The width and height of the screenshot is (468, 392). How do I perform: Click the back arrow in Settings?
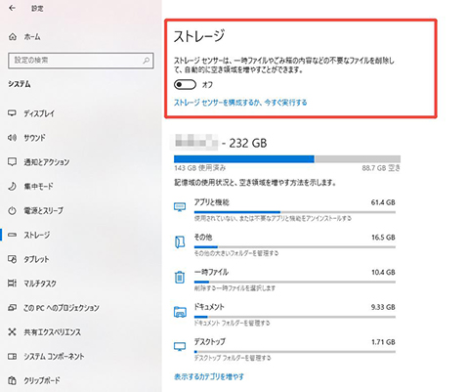(12, 8)
